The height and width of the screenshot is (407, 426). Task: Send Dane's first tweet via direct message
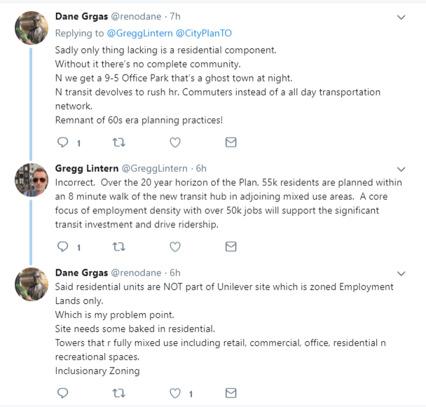click(x=231, y=142)
